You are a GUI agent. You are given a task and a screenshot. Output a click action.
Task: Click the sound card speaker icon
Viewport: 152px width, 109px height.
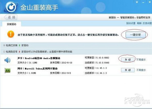pos(7,60)
